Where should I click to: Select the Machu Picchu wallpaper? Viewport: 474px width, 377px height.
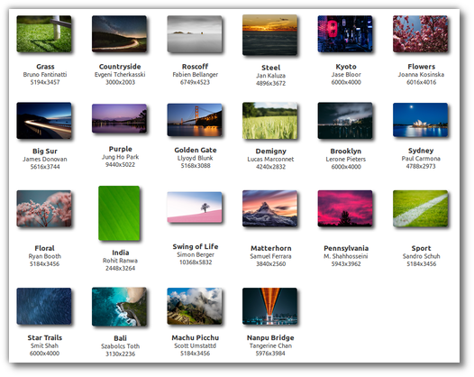tap(195, 306)
